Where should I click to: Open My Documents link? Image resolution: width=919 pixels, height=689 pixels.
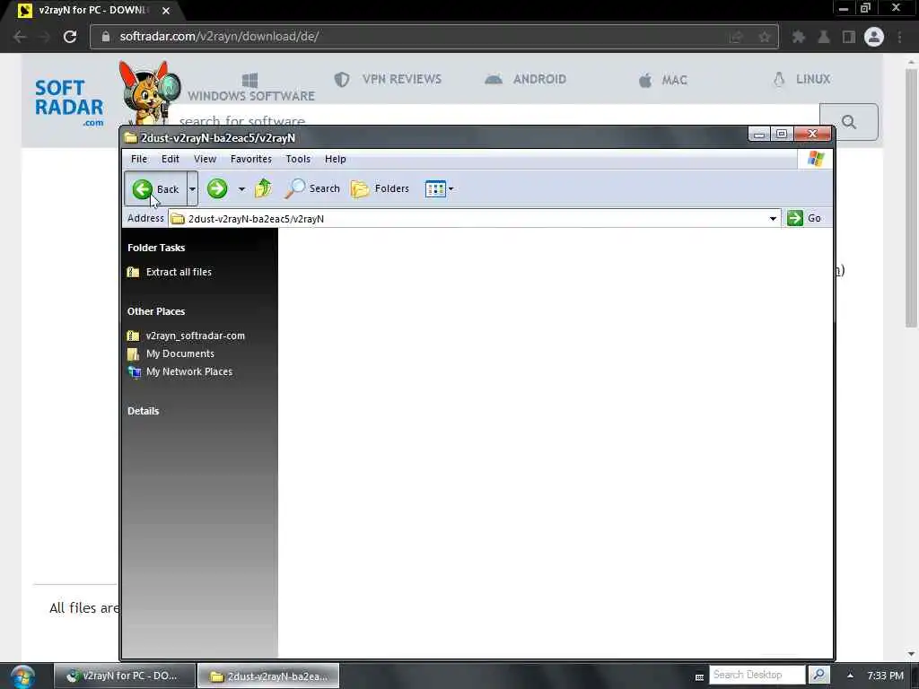coord(179,353)
